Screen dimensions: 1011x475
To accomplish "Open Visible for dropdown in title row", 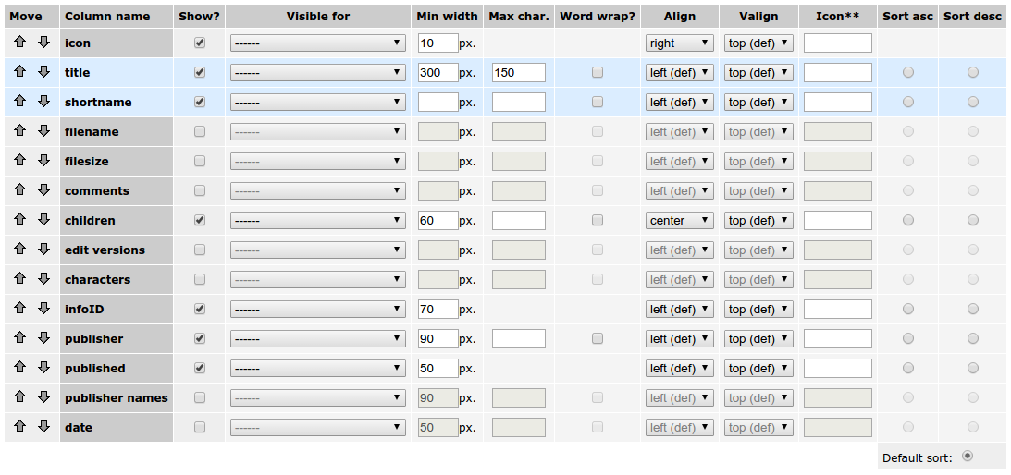I will 317,73.
